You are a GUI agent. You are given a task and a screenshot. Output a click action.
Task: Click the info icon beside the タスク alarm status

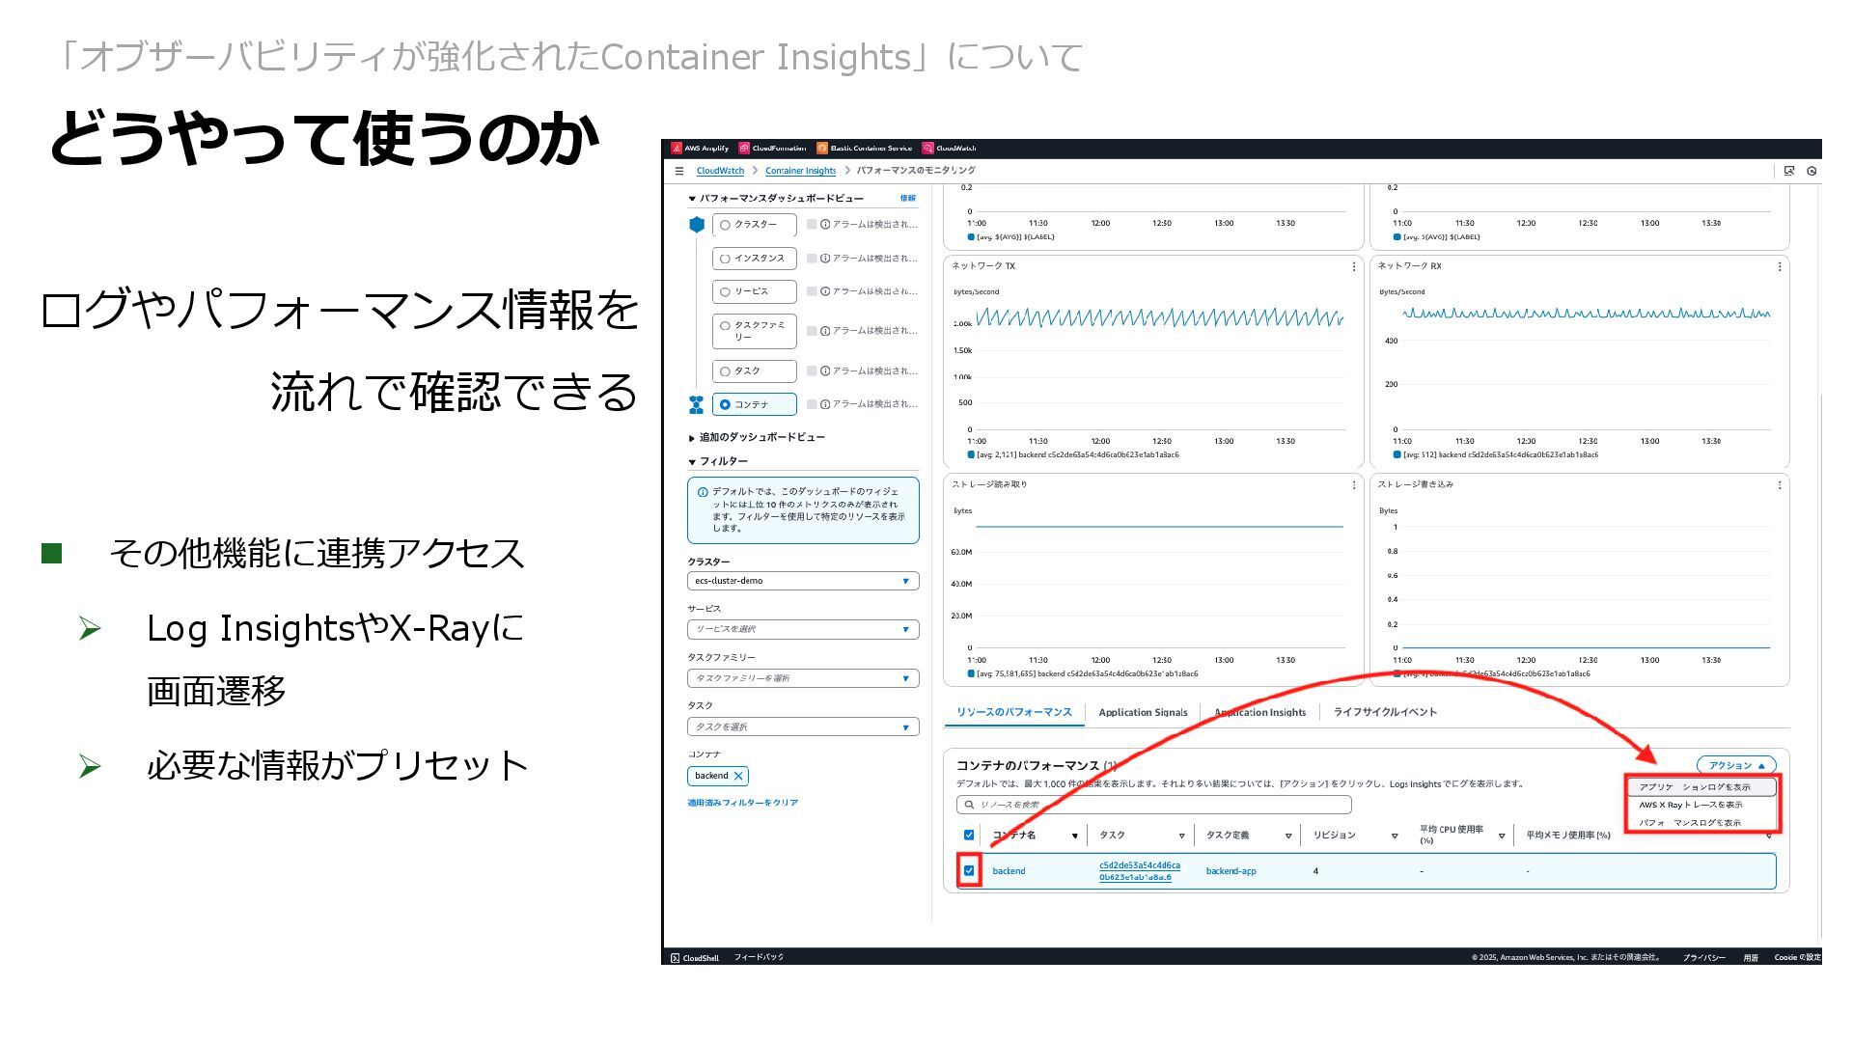pos(825,371)
